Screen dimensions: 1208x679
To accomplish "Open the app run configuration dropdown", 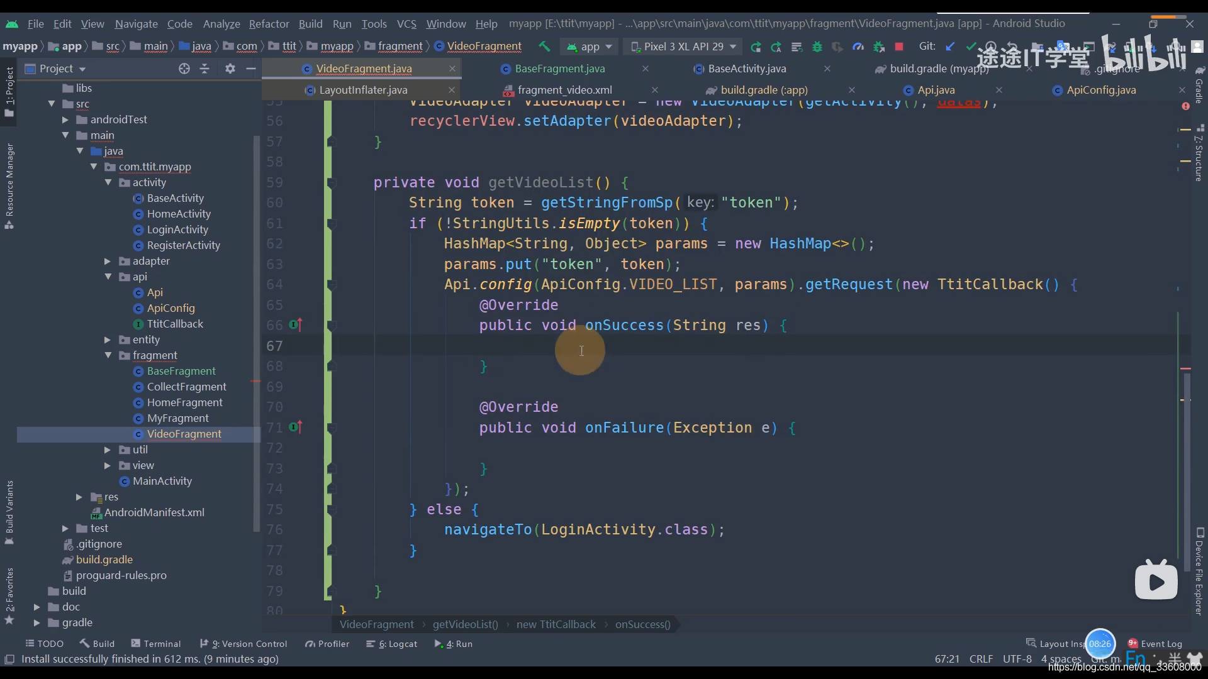I will point(590,47).
